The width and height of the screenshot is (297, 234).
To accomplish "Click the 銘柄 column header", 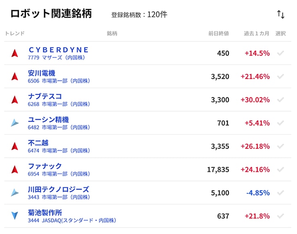I will pyautogui.click(x=112, y=33).
